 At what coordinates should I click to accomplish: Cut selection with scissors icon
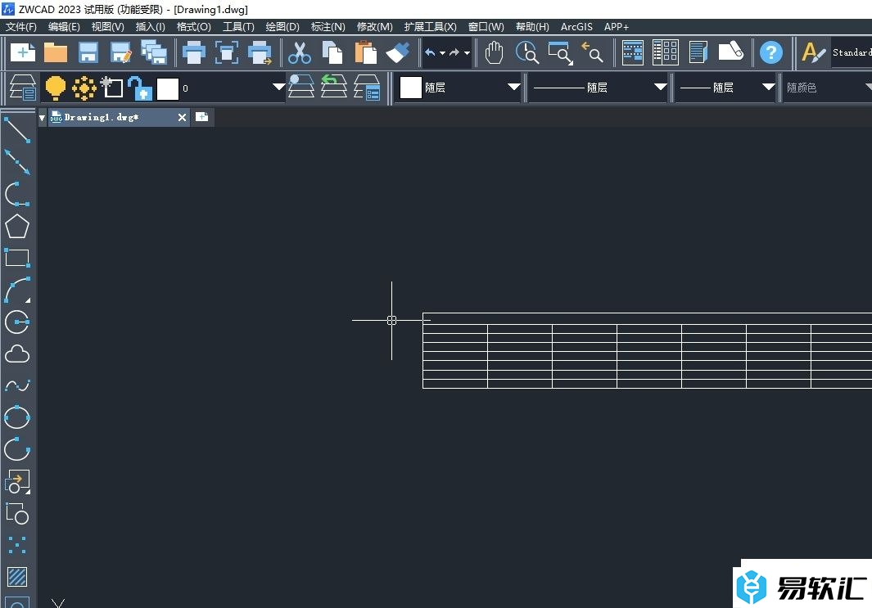pyautogui.click(x=300, y=53)
